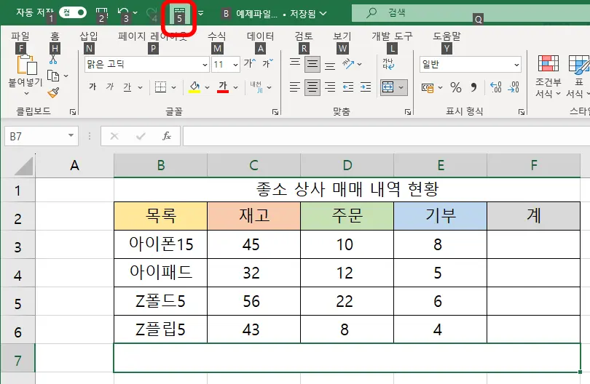Toggle Top Align
Image resolution: width=590 pixels, height=384 pixels.
[x=295, y=64]
